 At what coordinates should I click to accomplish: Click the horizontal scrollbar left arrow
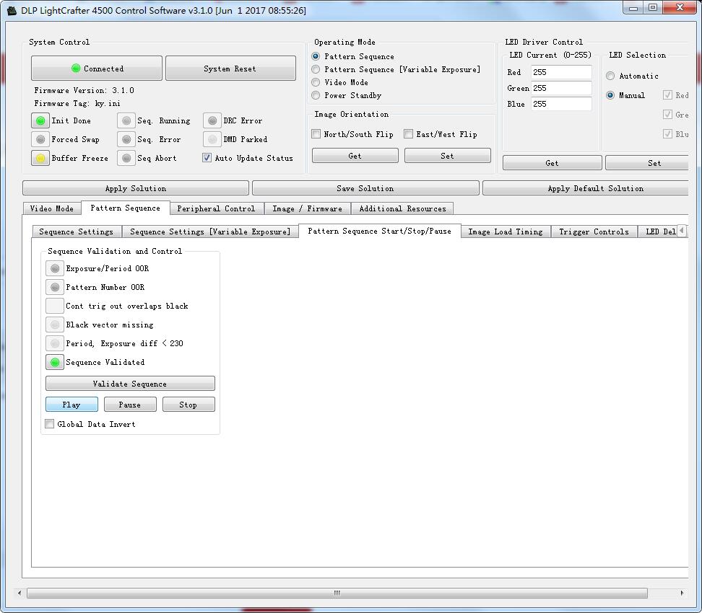click(x=19, y=594)
